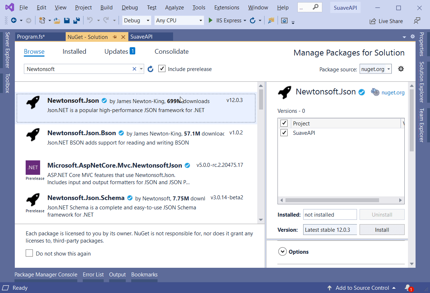430x293 pixels.
Task: Click the search magnifier in title bar
Action: pyautogui.click(x=316, y=7)
